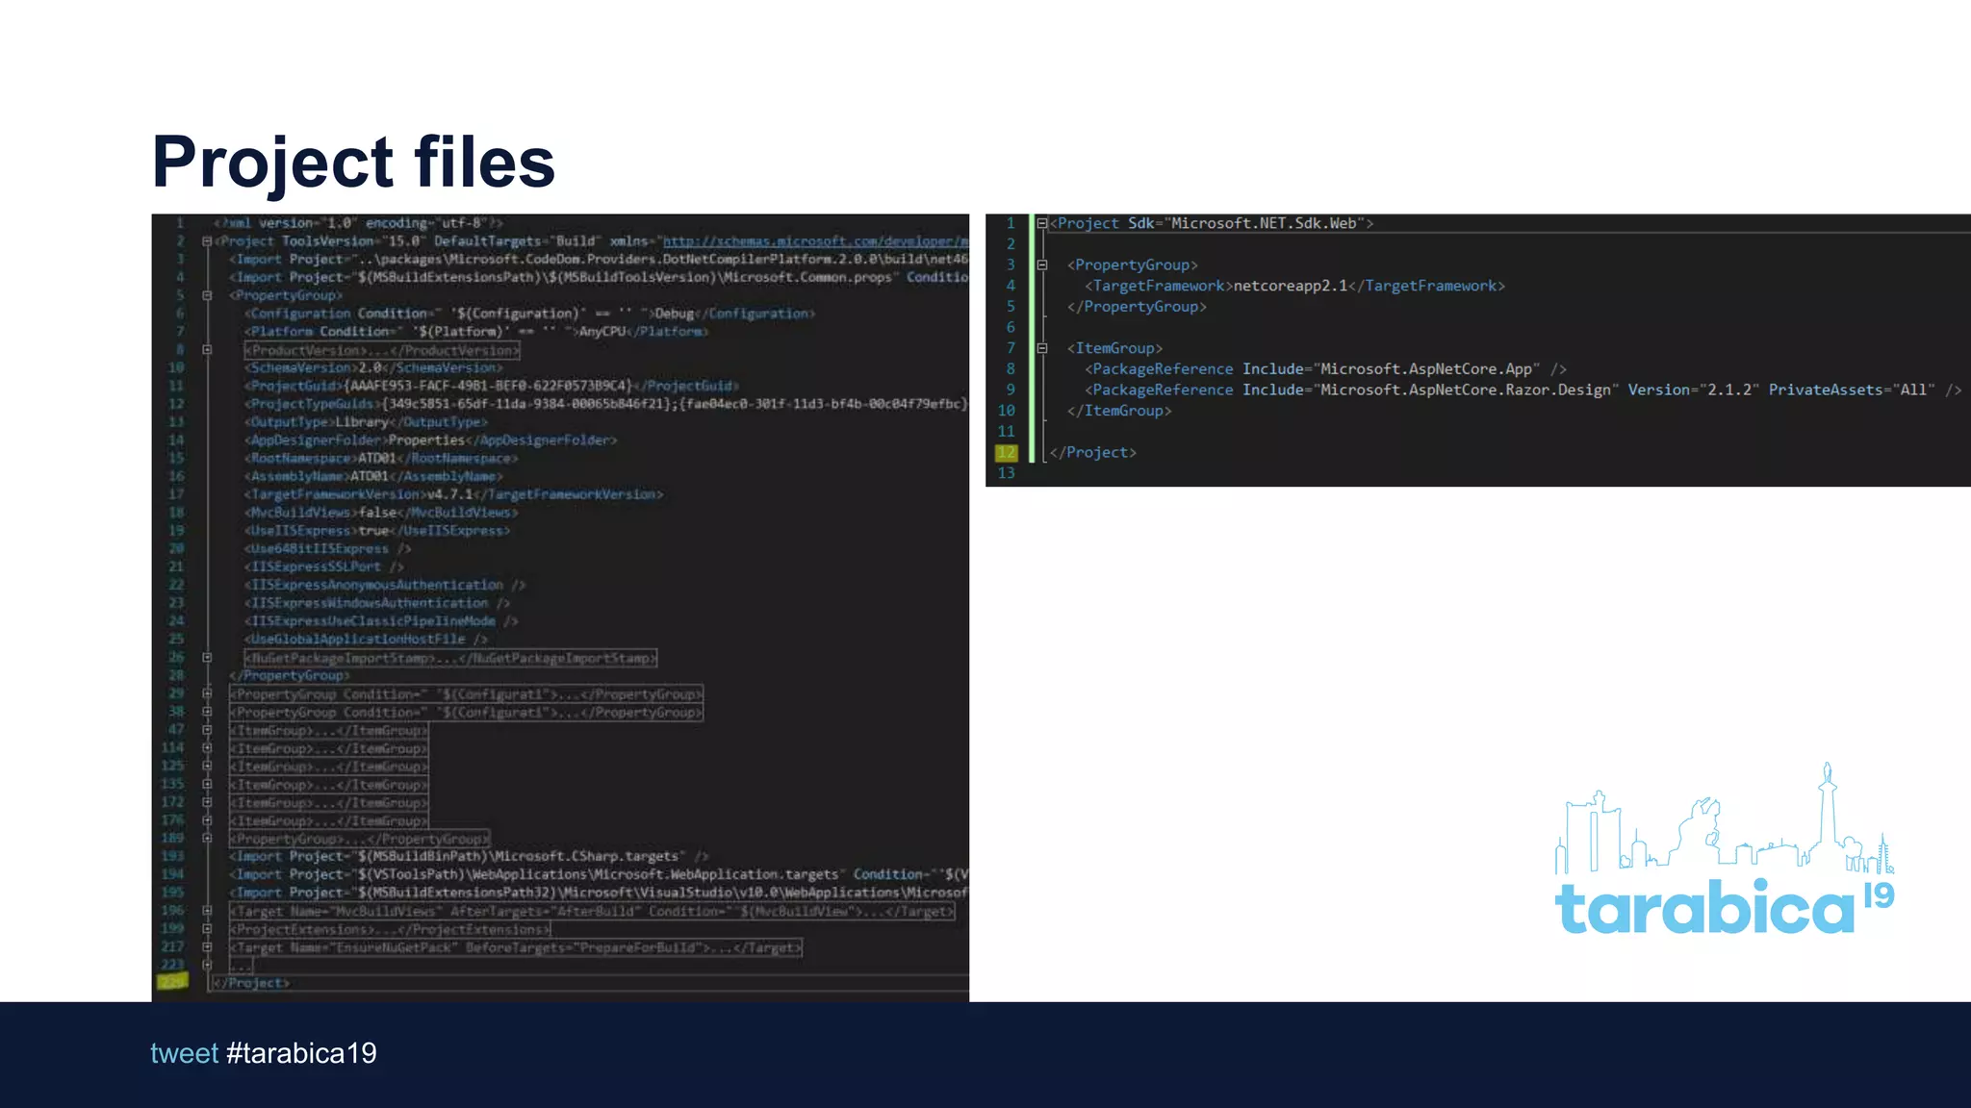Click the closing </PropertyGroup> tag on line 5

click(1137, 307)
